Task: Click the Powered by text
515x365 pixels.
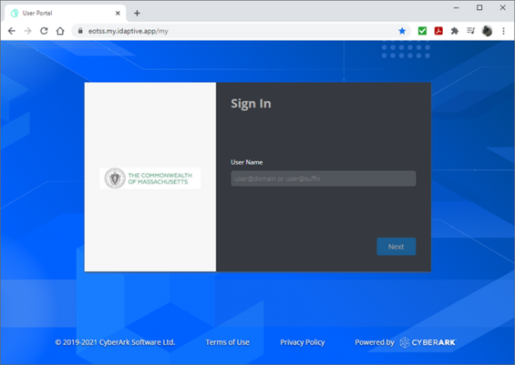Action: point(375,342)
